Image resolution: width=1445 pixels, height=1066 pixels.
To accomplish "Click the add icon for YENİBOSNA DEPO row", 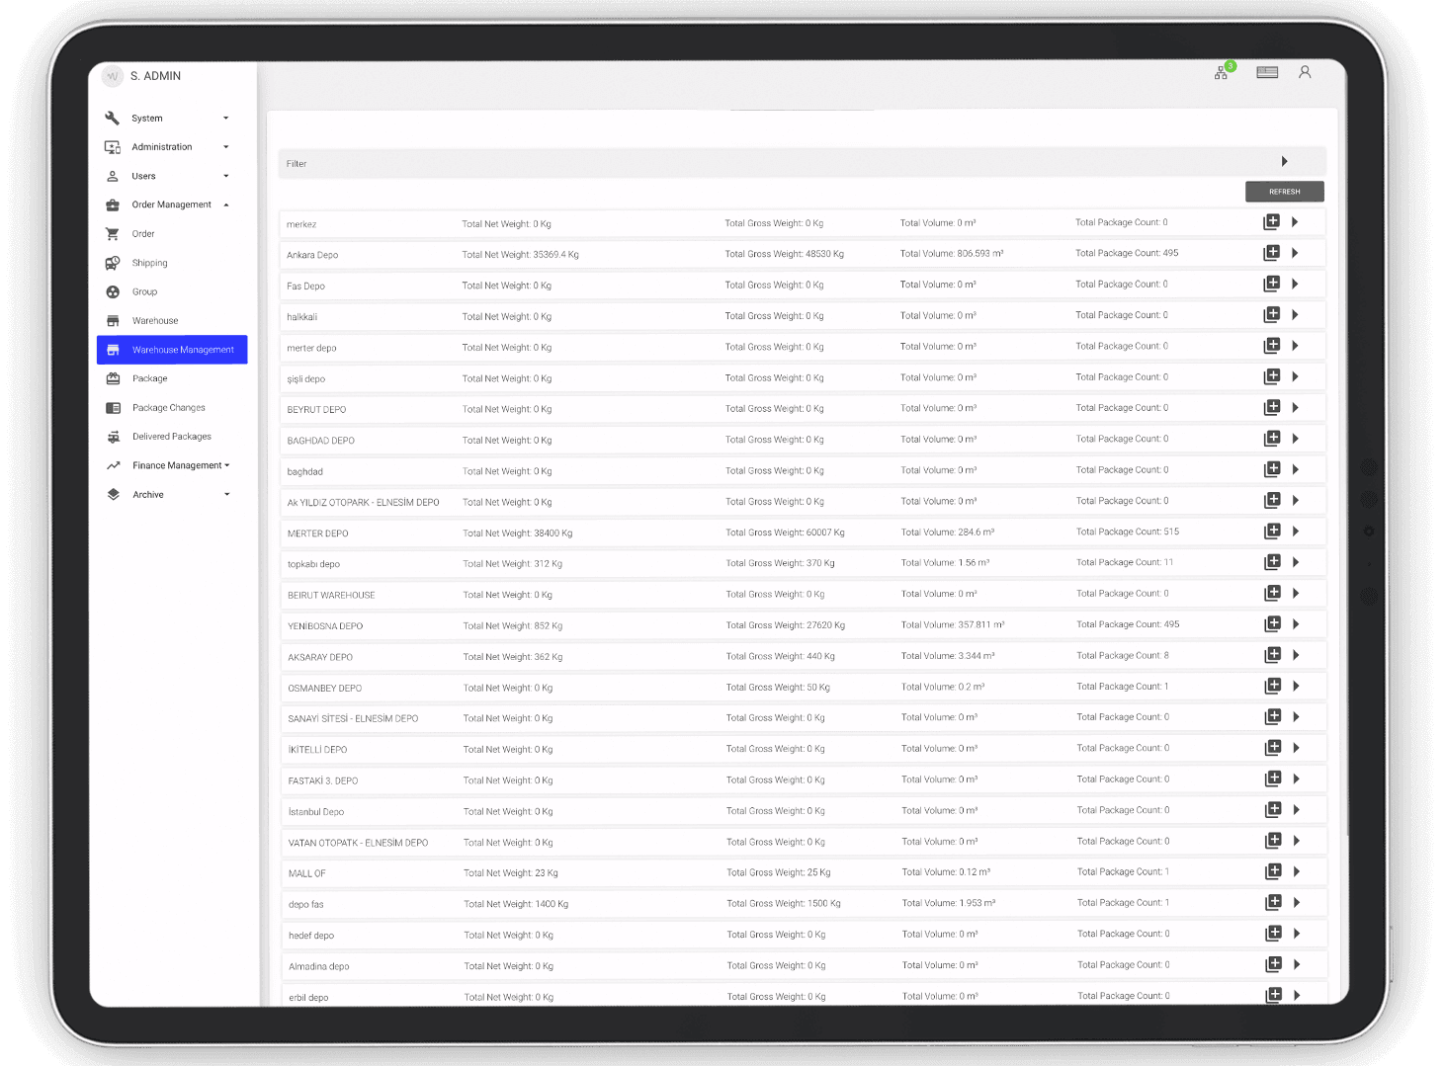I will point(1273,624).
